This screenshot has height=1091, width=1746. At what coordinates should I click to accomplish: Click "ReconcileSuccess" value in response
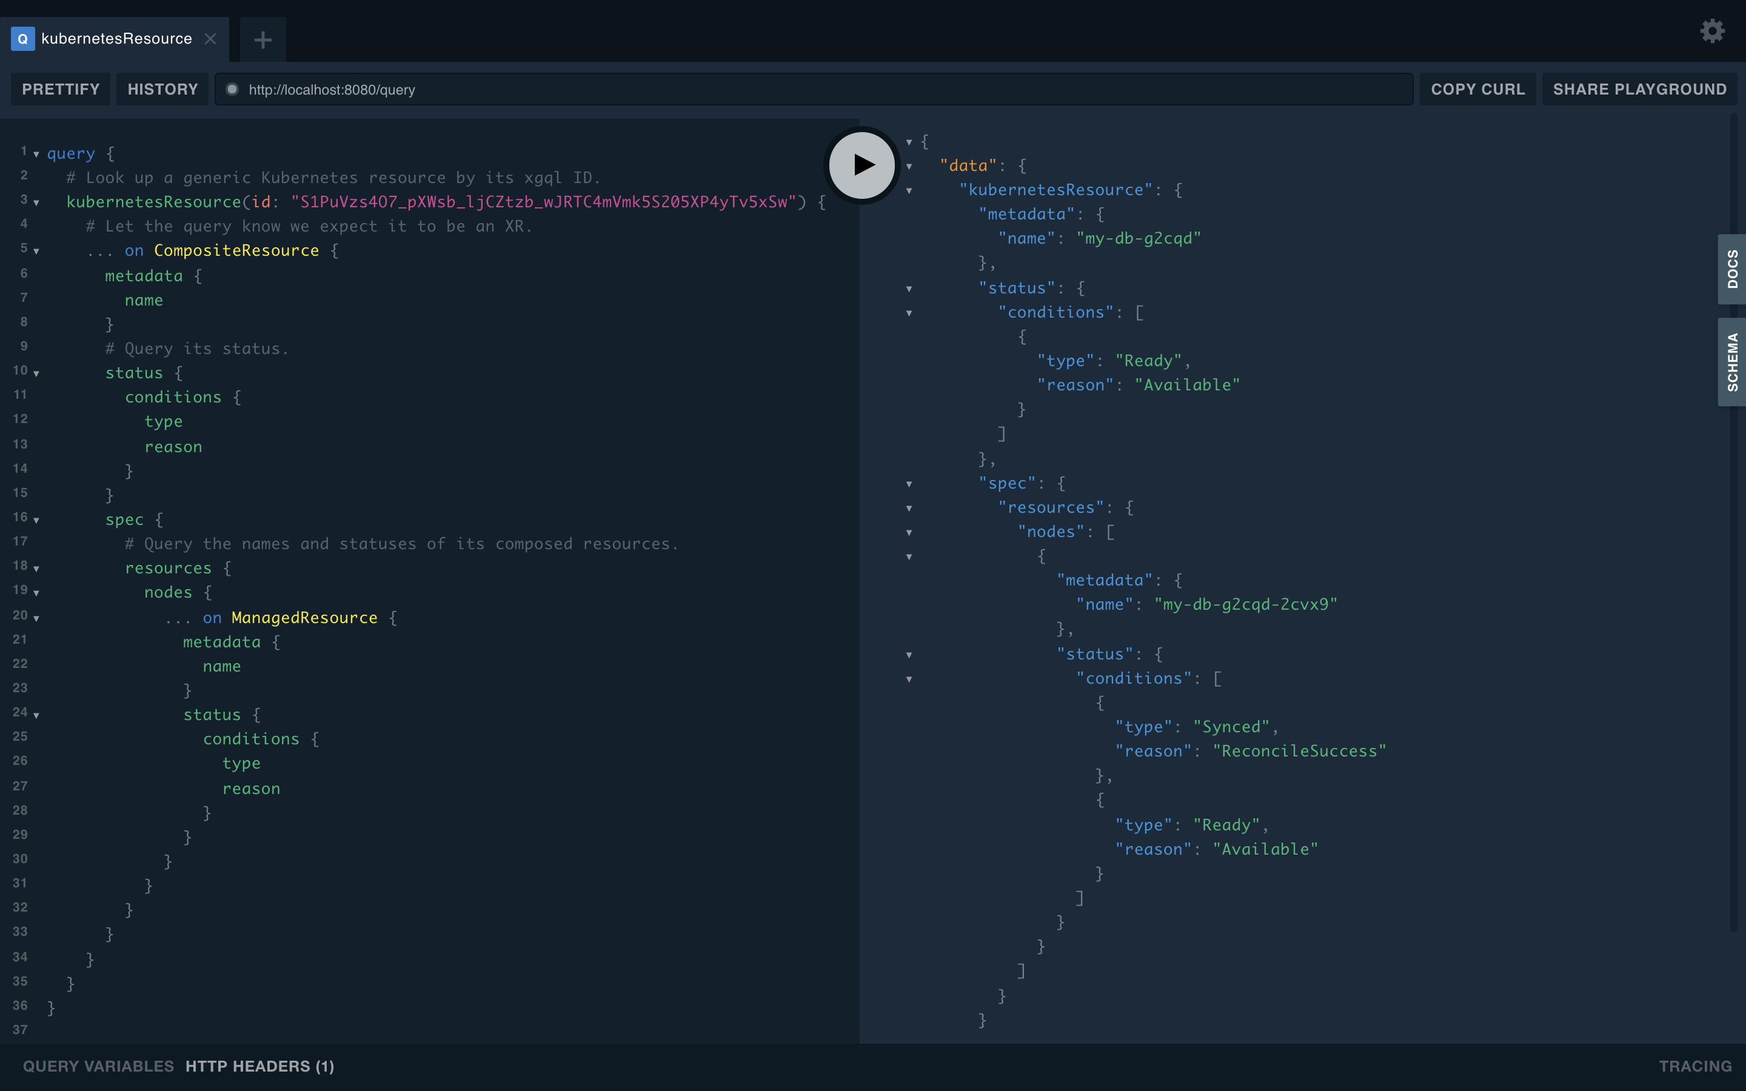click(1299, 751)
